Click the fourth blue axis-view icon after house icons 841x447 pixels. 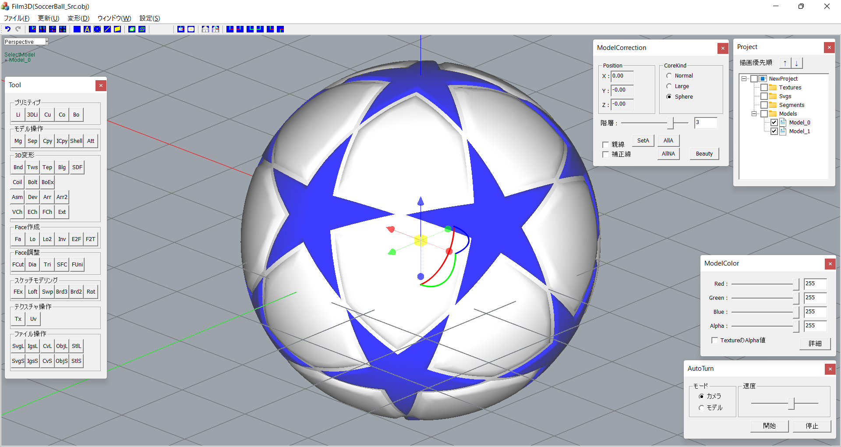[x=260, y=29]
